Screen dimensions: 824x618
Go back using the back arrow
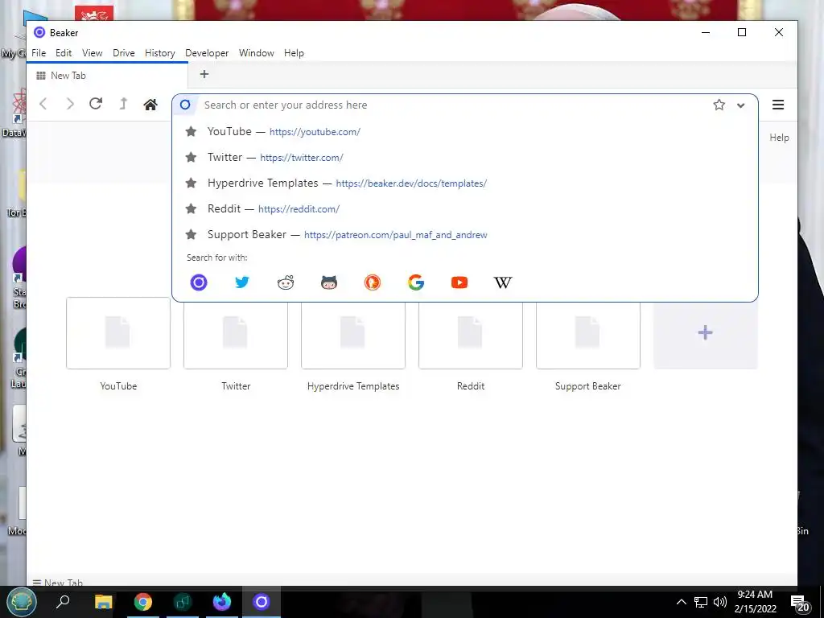click(43, 104)
